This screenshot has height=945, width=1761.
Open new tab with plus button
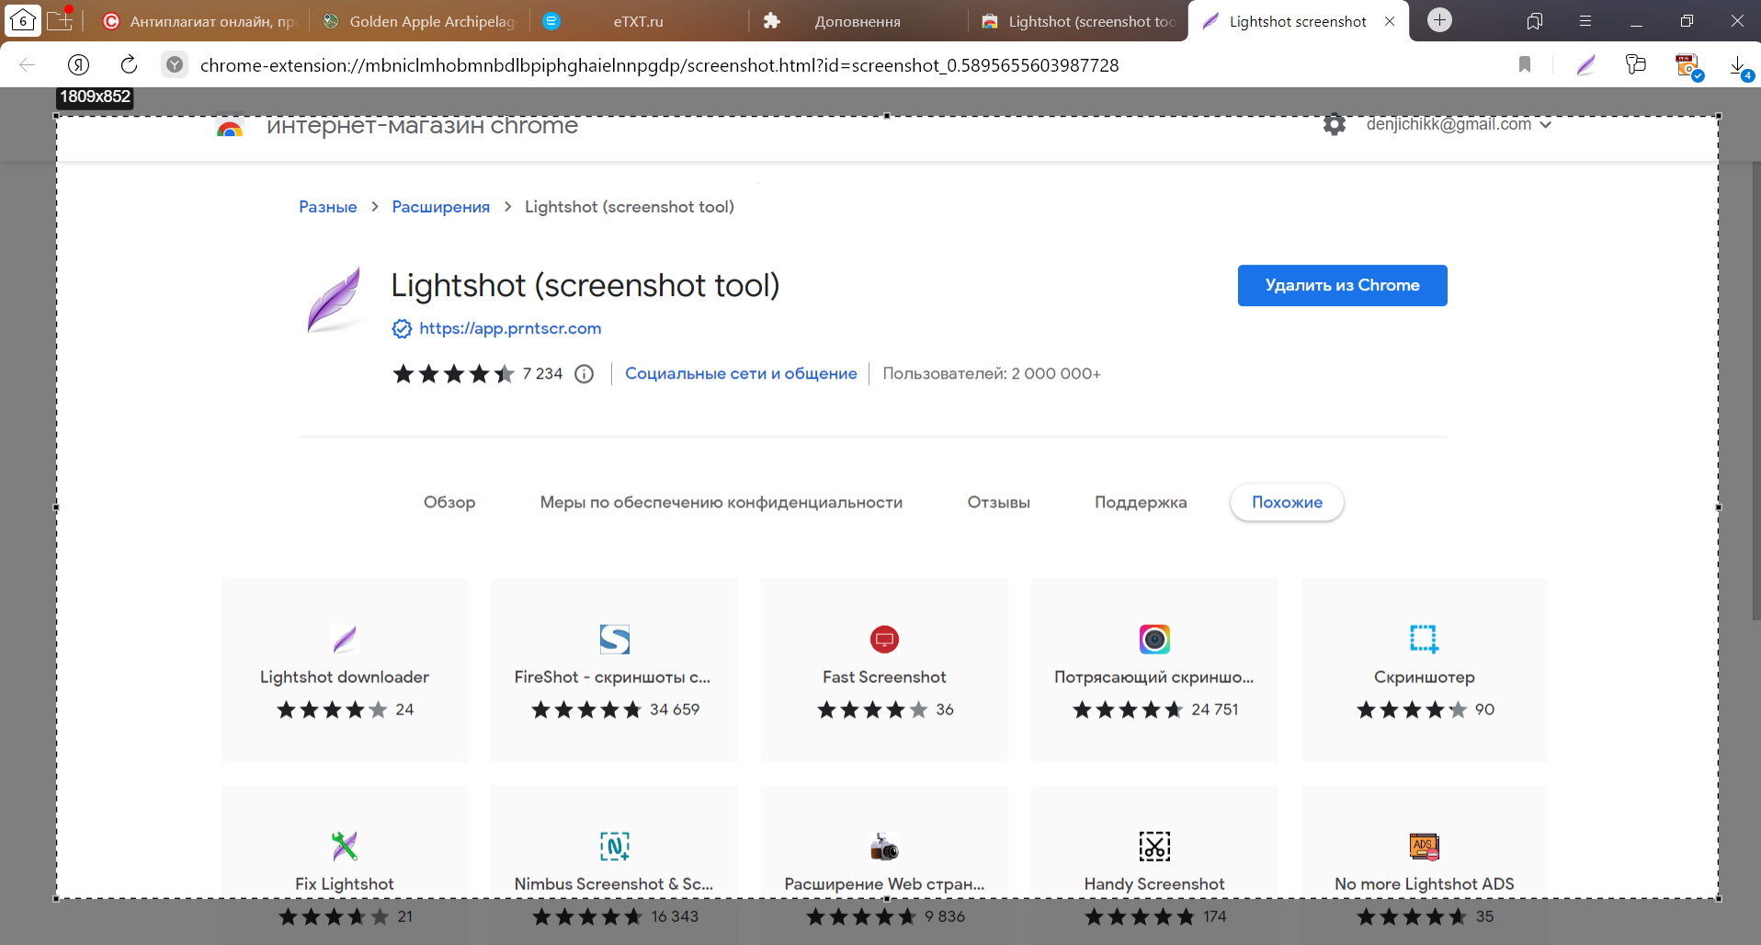tap(1440, 20)
